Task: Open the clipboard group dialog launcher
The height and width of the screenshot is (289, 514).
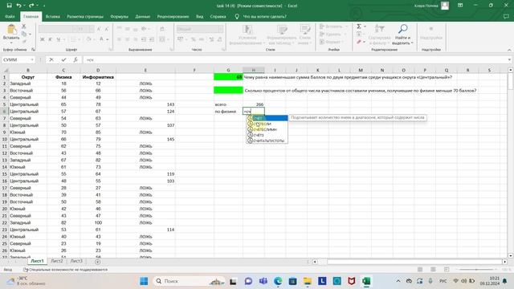Action: click(33, 50)
